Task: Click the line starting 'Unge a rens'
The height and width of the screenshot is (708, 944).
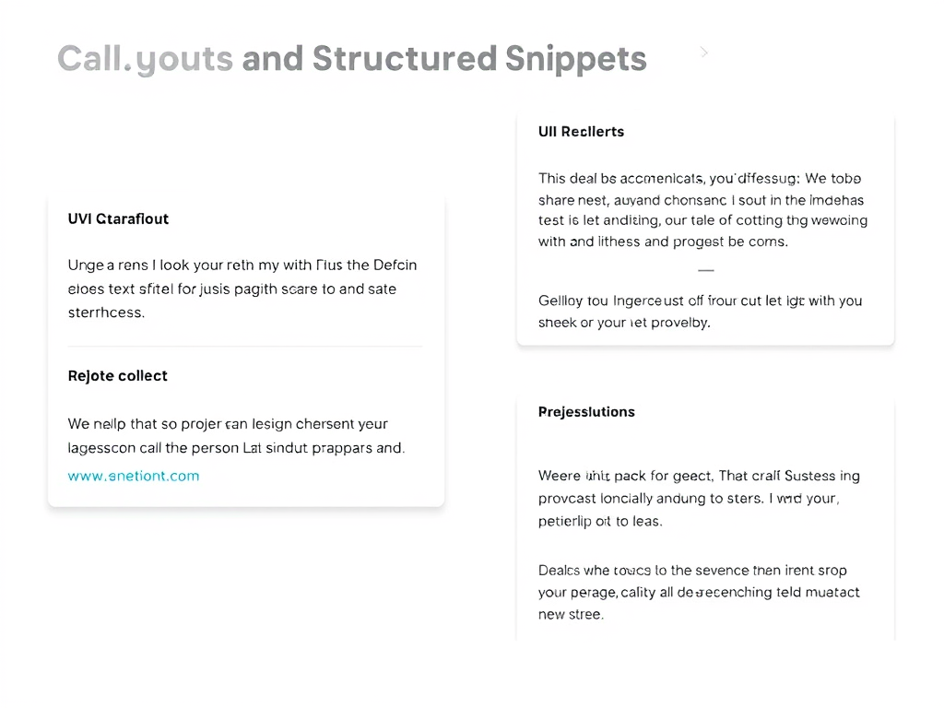Action: click(242, 265)
